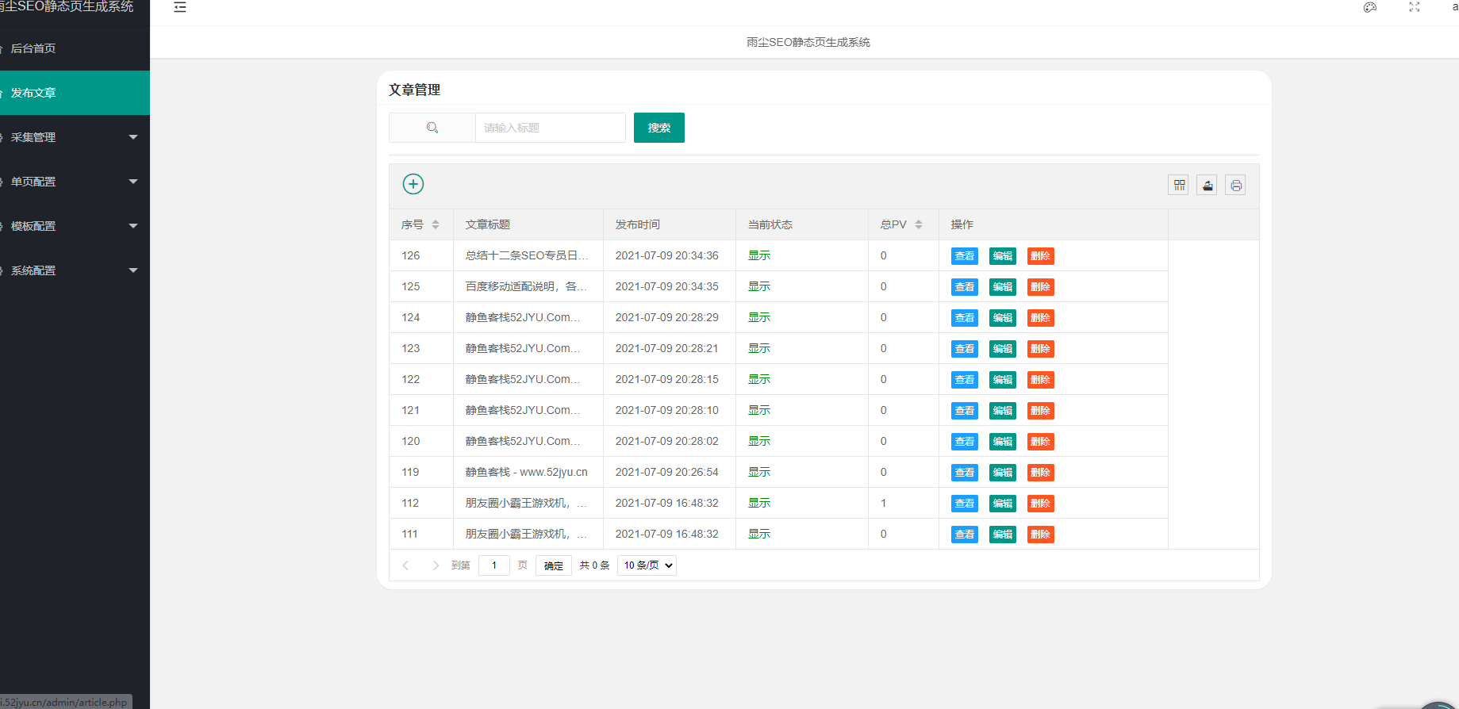The height and width of the screenshot is (709, 1459).
Task: Open the 10 条/页 page size dropdown
Action: point(647,565)
